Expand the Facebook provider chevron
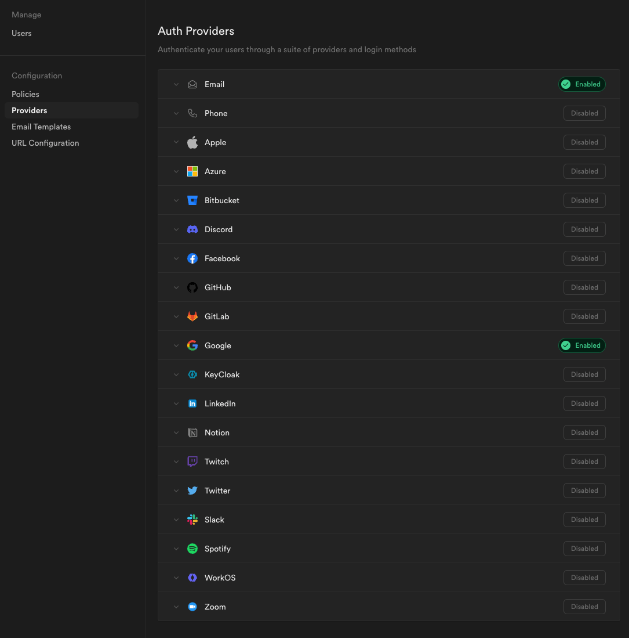 point(176,259)
